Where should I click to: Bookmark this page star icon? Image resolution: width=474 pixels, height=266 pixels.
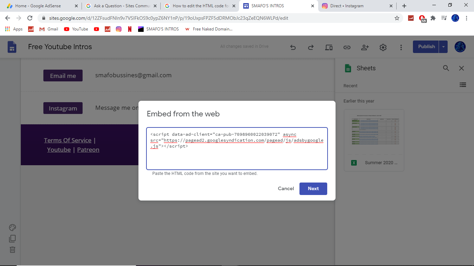[x=397, y=18]
